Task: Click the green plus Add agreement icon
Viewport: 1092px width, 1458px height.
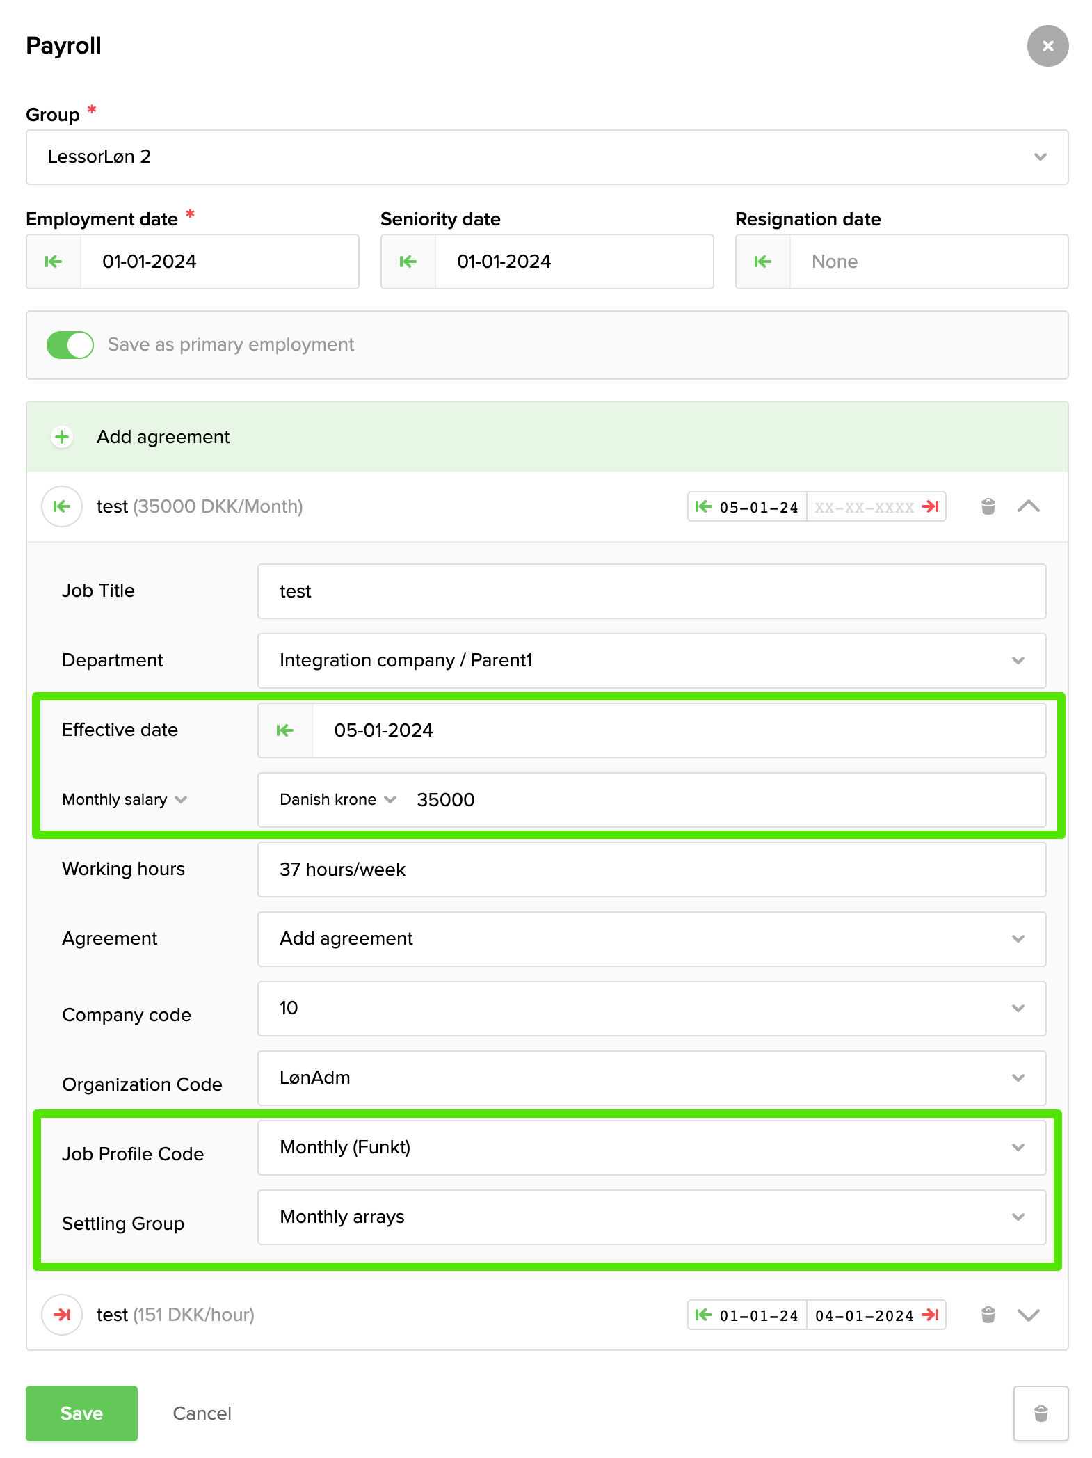Action: (x=62, y=437)
